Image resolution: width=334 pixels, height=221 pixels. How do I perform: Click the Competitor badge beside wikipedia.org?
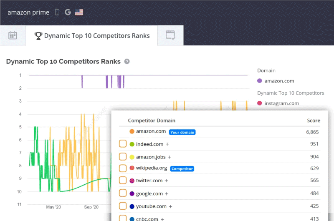pos(182,169)
